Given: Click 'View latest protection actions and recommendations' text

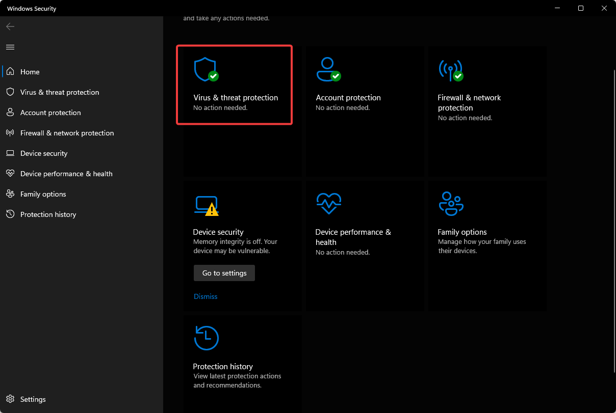Looking at the screenshot, I should click(237, 381).
